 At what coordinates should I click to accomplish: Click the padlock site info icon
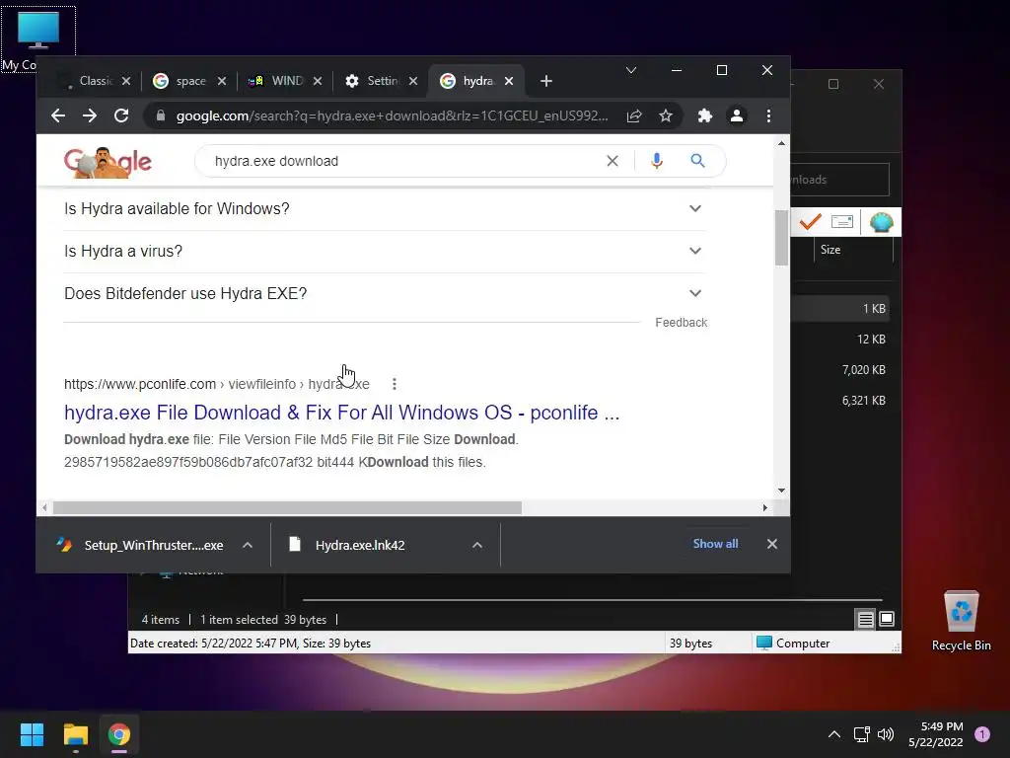click(x=161, y=116)
